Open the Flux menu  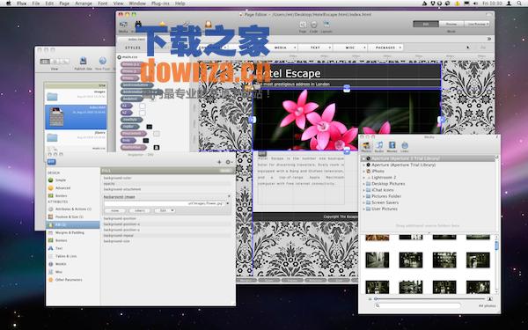coord(21,4)
